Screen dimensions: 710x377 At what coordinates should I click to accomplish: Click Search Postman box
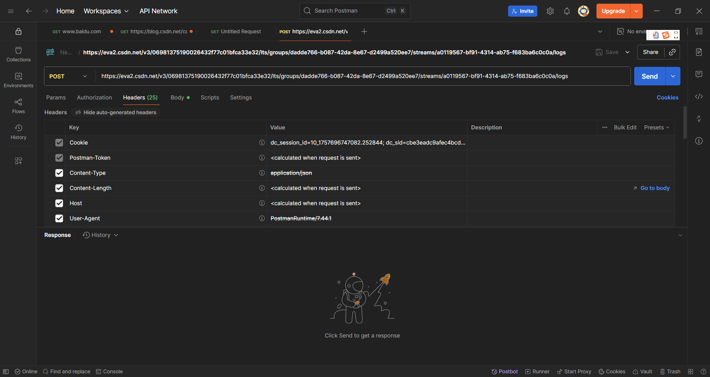point(355,11)
